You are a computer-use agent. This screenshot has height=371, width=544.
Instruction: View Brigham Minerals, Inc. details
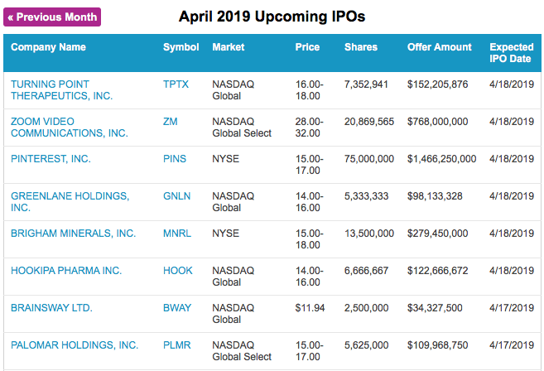point(73,234)
